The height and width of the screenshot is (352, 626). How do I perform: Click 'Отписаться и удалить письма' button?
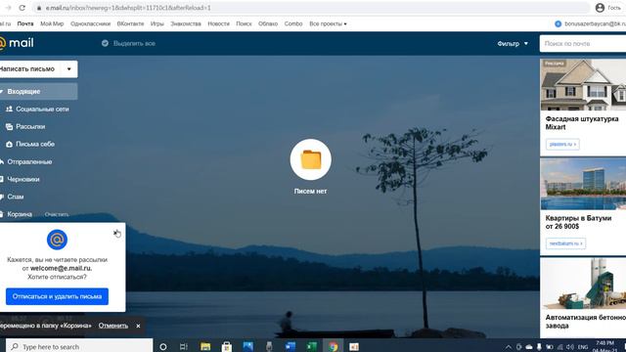[x=57, y=296]
